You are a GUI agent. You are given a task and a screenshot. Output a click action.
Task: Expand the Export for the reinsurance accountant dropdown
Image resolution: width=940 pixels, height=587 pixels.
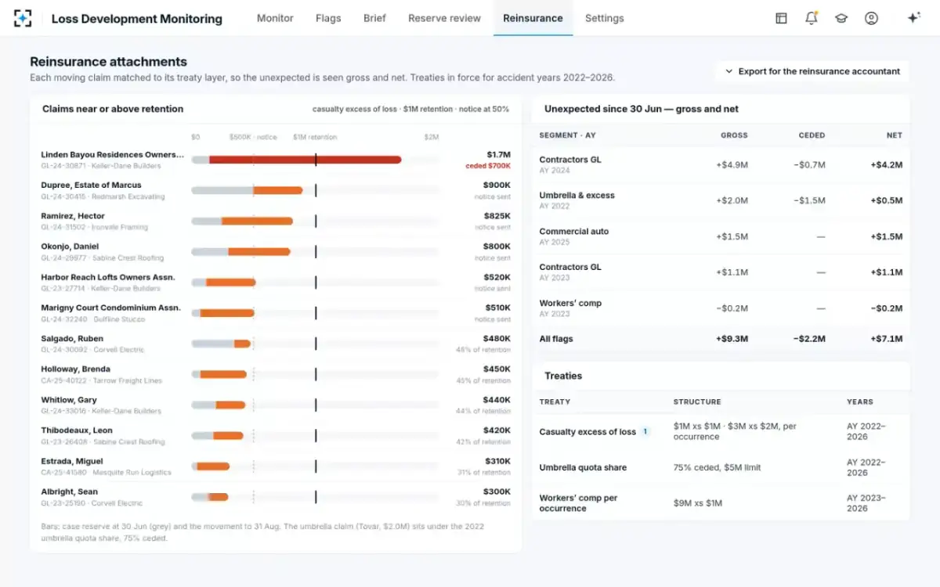pos(812,71)
